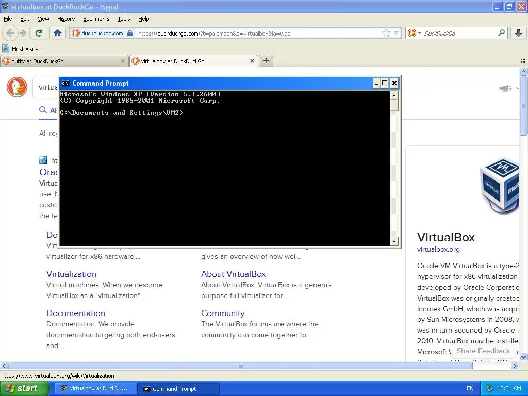Click the 12:01 AM taskbar clock
This screenshot has width=528, height=396.
coord(509,389)
